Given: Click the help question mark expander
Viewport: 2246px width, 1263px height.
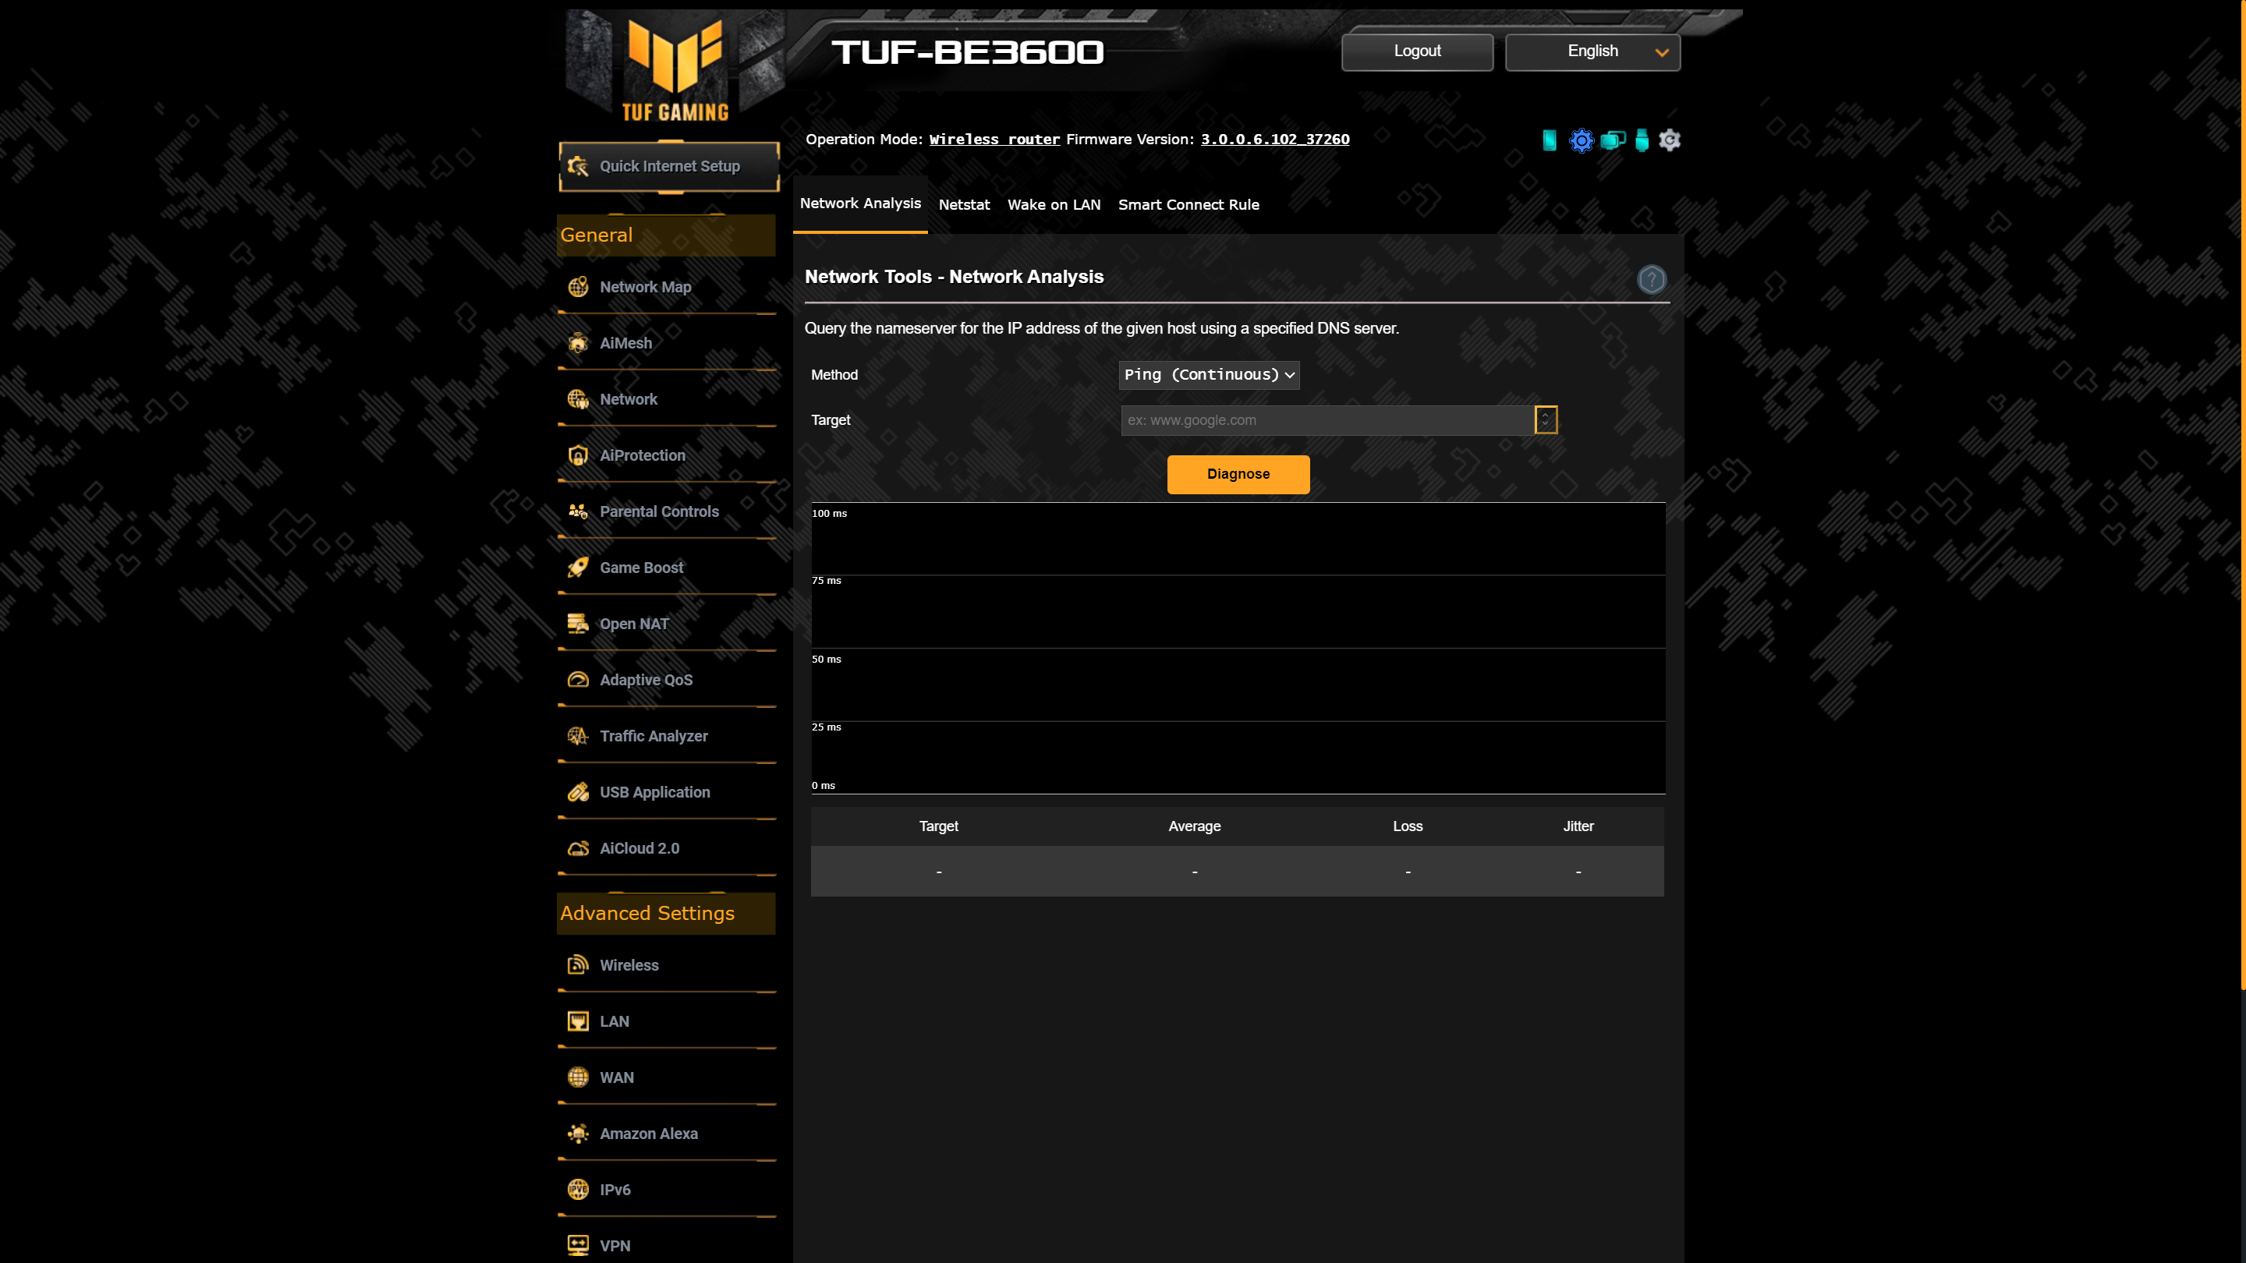Looking at the screenshot, I should [x=1652, y=279].
